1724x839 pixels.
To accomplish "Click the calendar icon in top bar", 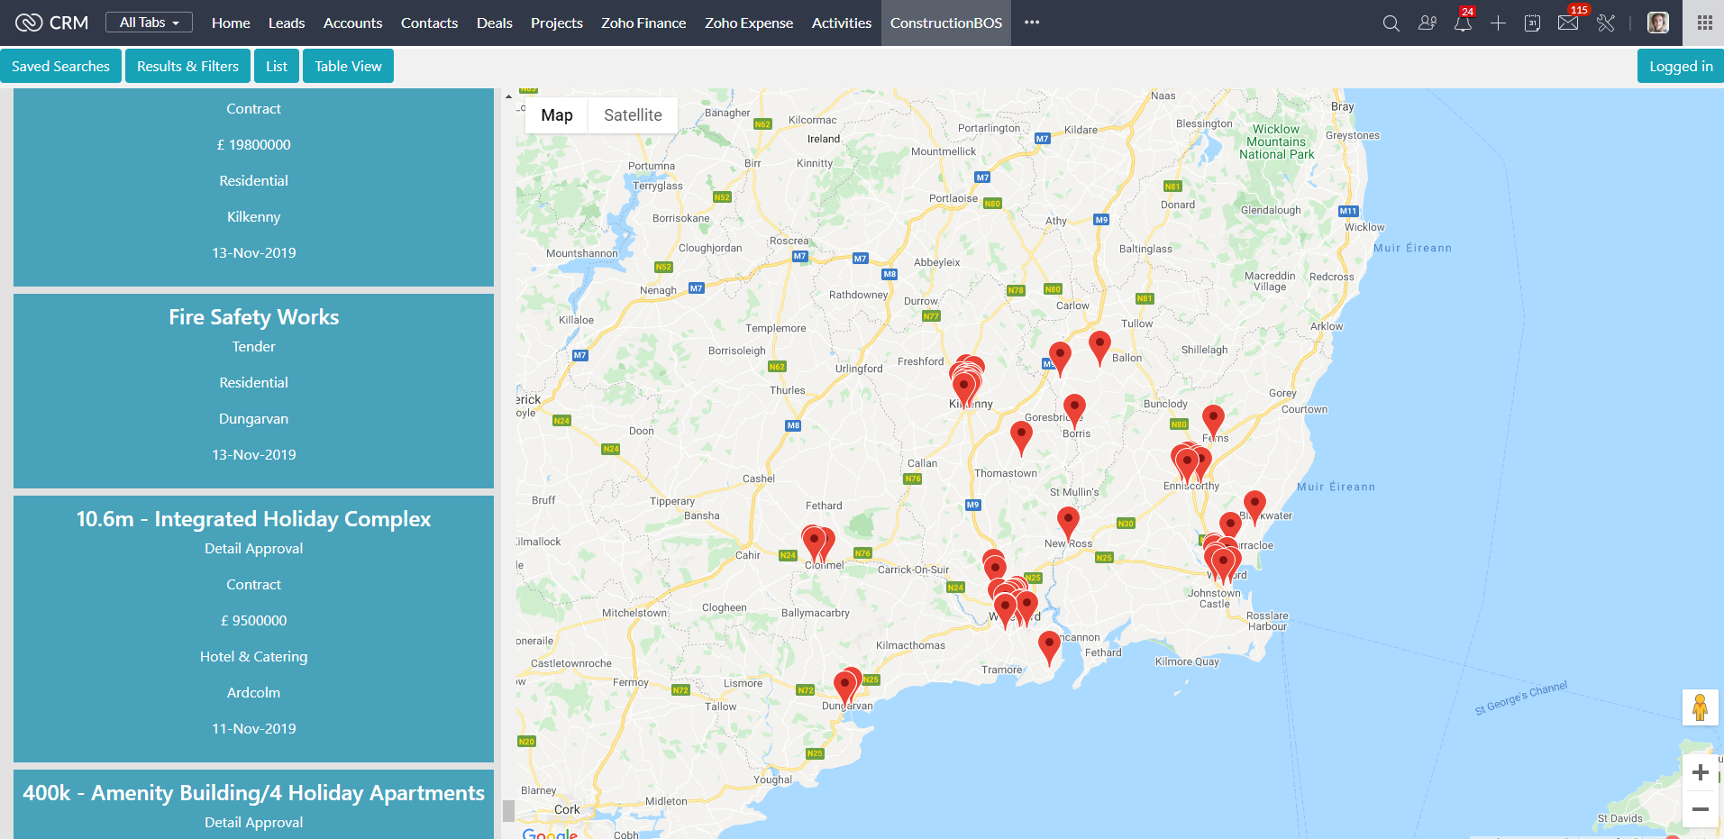I will pyautogui.click(x=1532, y=23).
